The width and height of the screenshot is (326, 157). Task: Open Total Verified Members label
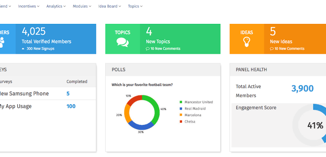(47, 42)
